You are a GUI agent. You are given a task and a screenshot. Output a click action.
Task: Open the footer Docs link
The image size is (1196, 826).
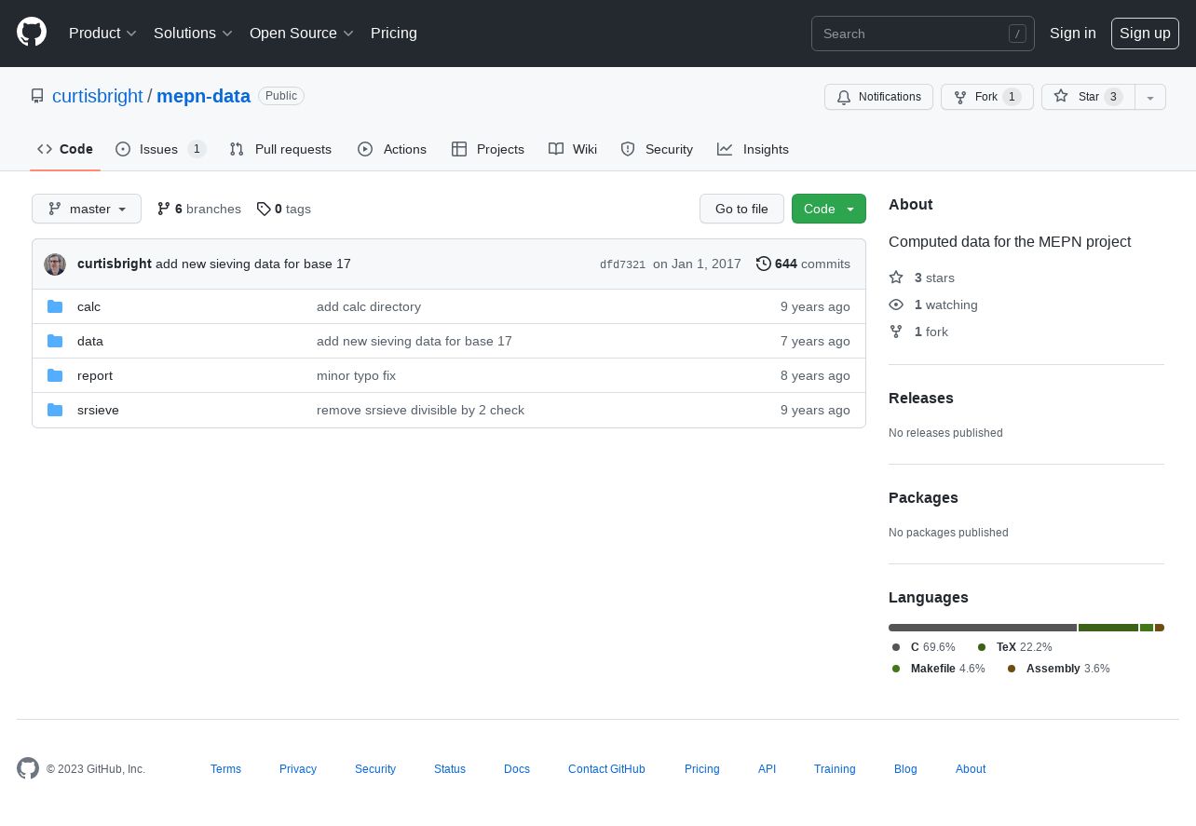[x=517, y=769]
